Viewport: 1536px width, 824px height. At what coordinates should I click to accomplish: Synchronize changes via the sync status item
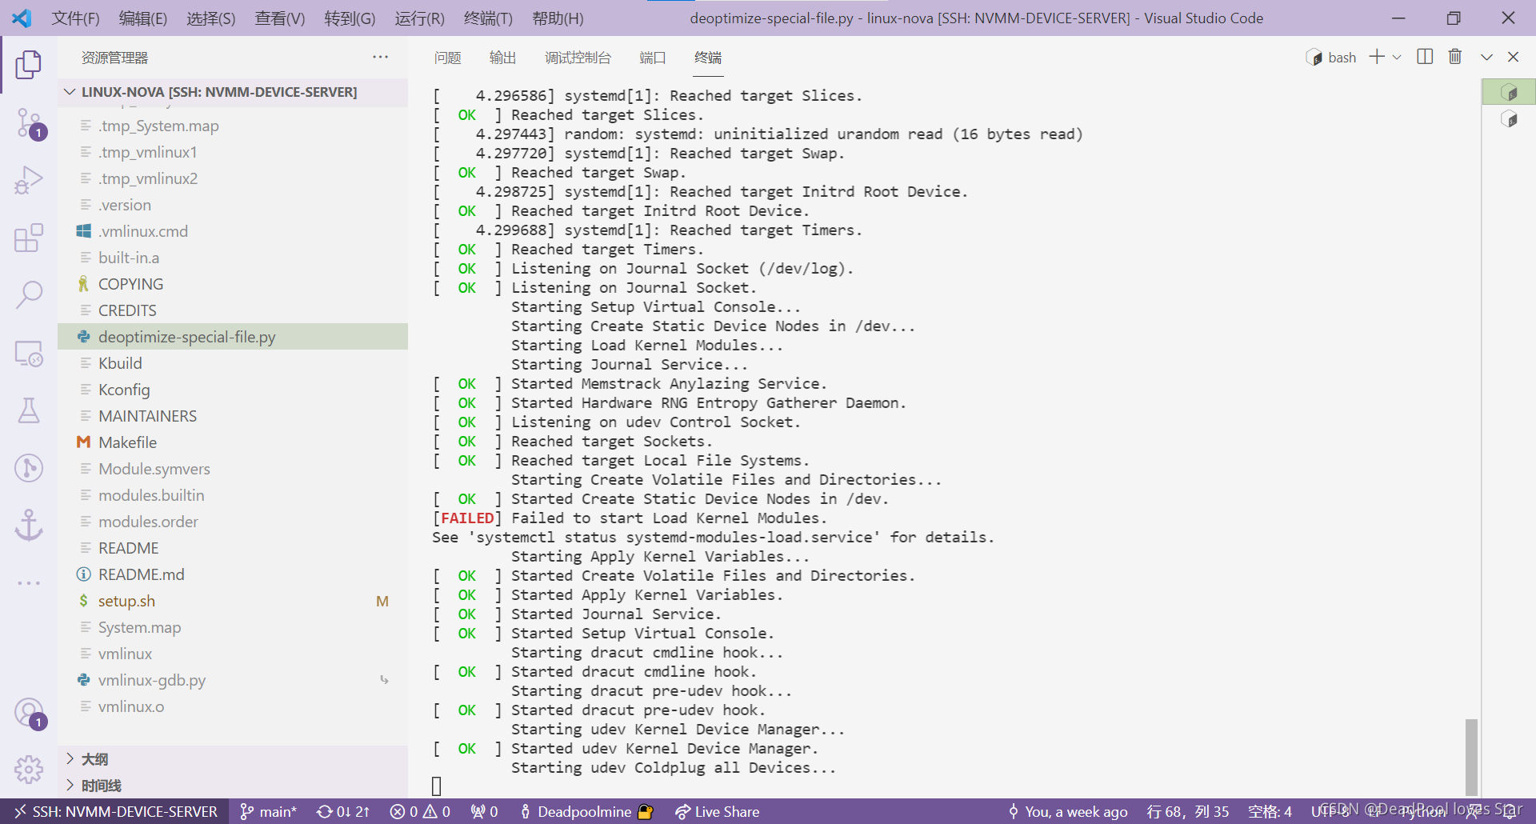[343, 811]
